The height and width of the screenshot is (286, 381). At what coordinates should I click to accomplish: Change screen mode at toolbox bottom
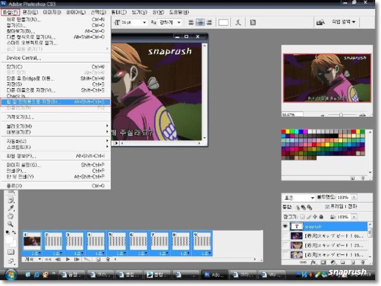[x=11, y=262]
